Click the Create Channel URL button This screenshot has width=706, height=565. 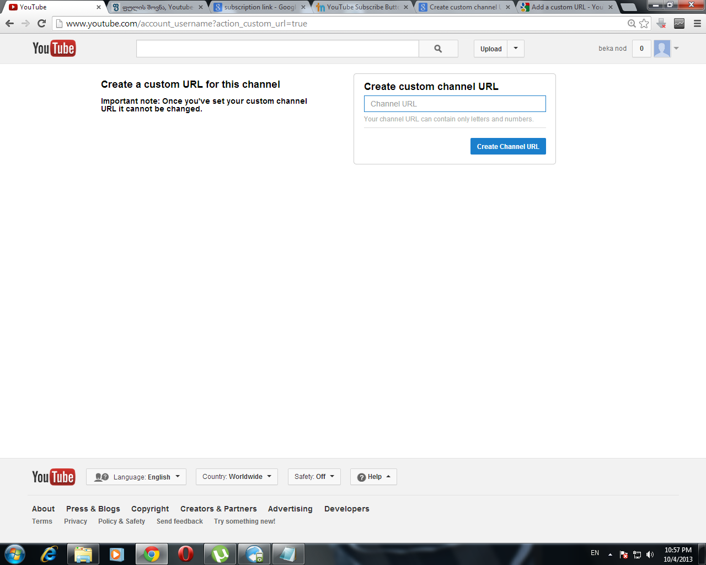[x=508, y=146]
